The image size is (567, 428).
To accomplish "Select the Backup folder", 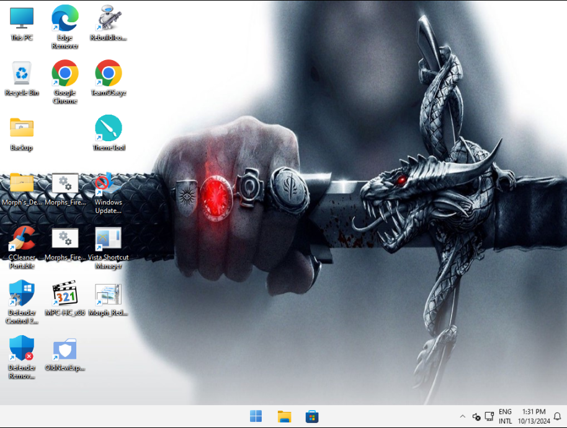I will pos(22,134).
